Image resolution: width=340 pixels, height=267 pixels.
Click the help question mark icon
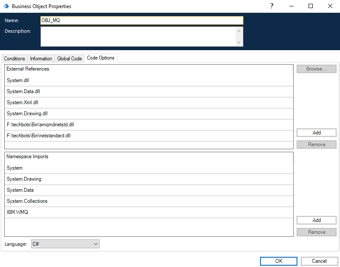tap(272, 6)
